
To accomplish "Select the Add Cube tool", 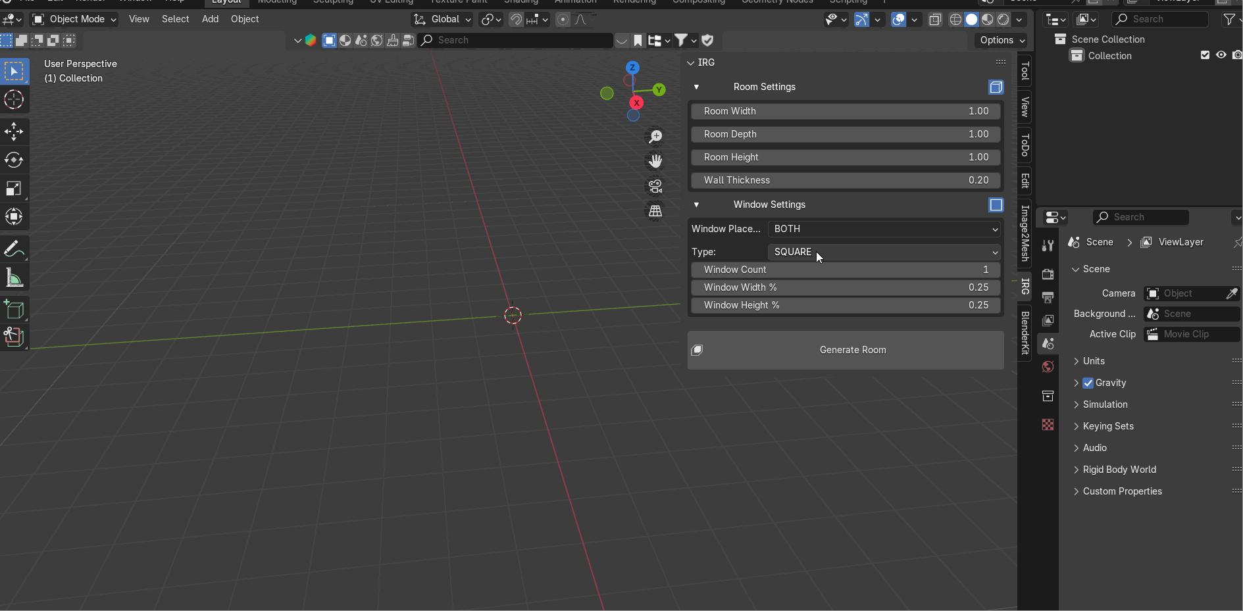I will (14, 310).
